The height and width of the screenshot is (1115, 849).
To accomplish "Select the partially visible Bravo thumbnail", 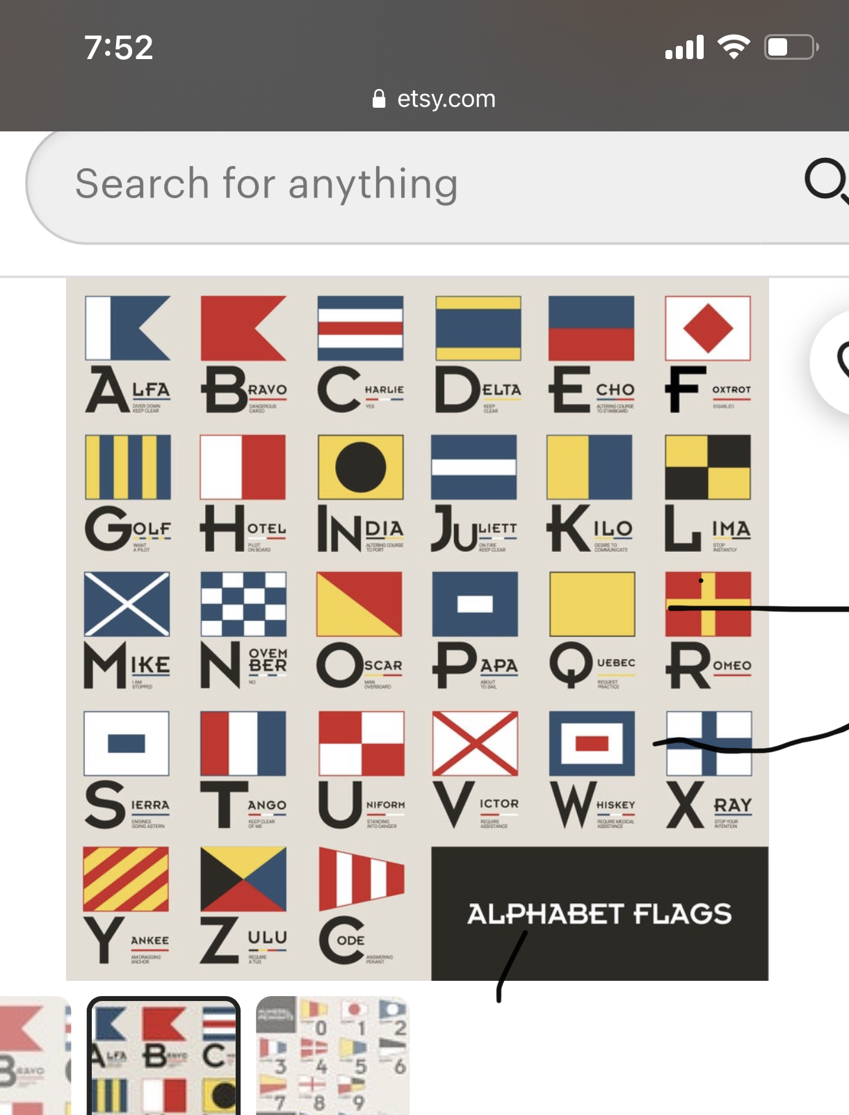I will pos(35,1057).
